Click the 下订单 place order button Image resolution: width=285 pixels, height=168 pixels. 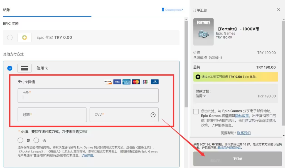click(238, 159)
